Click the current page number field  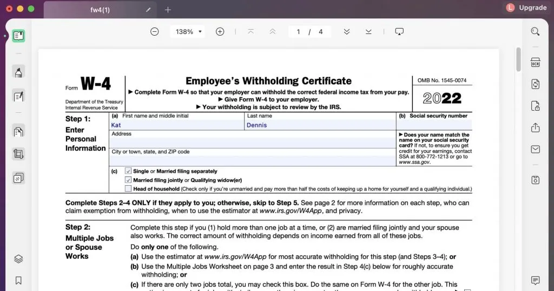pos(298,32)
